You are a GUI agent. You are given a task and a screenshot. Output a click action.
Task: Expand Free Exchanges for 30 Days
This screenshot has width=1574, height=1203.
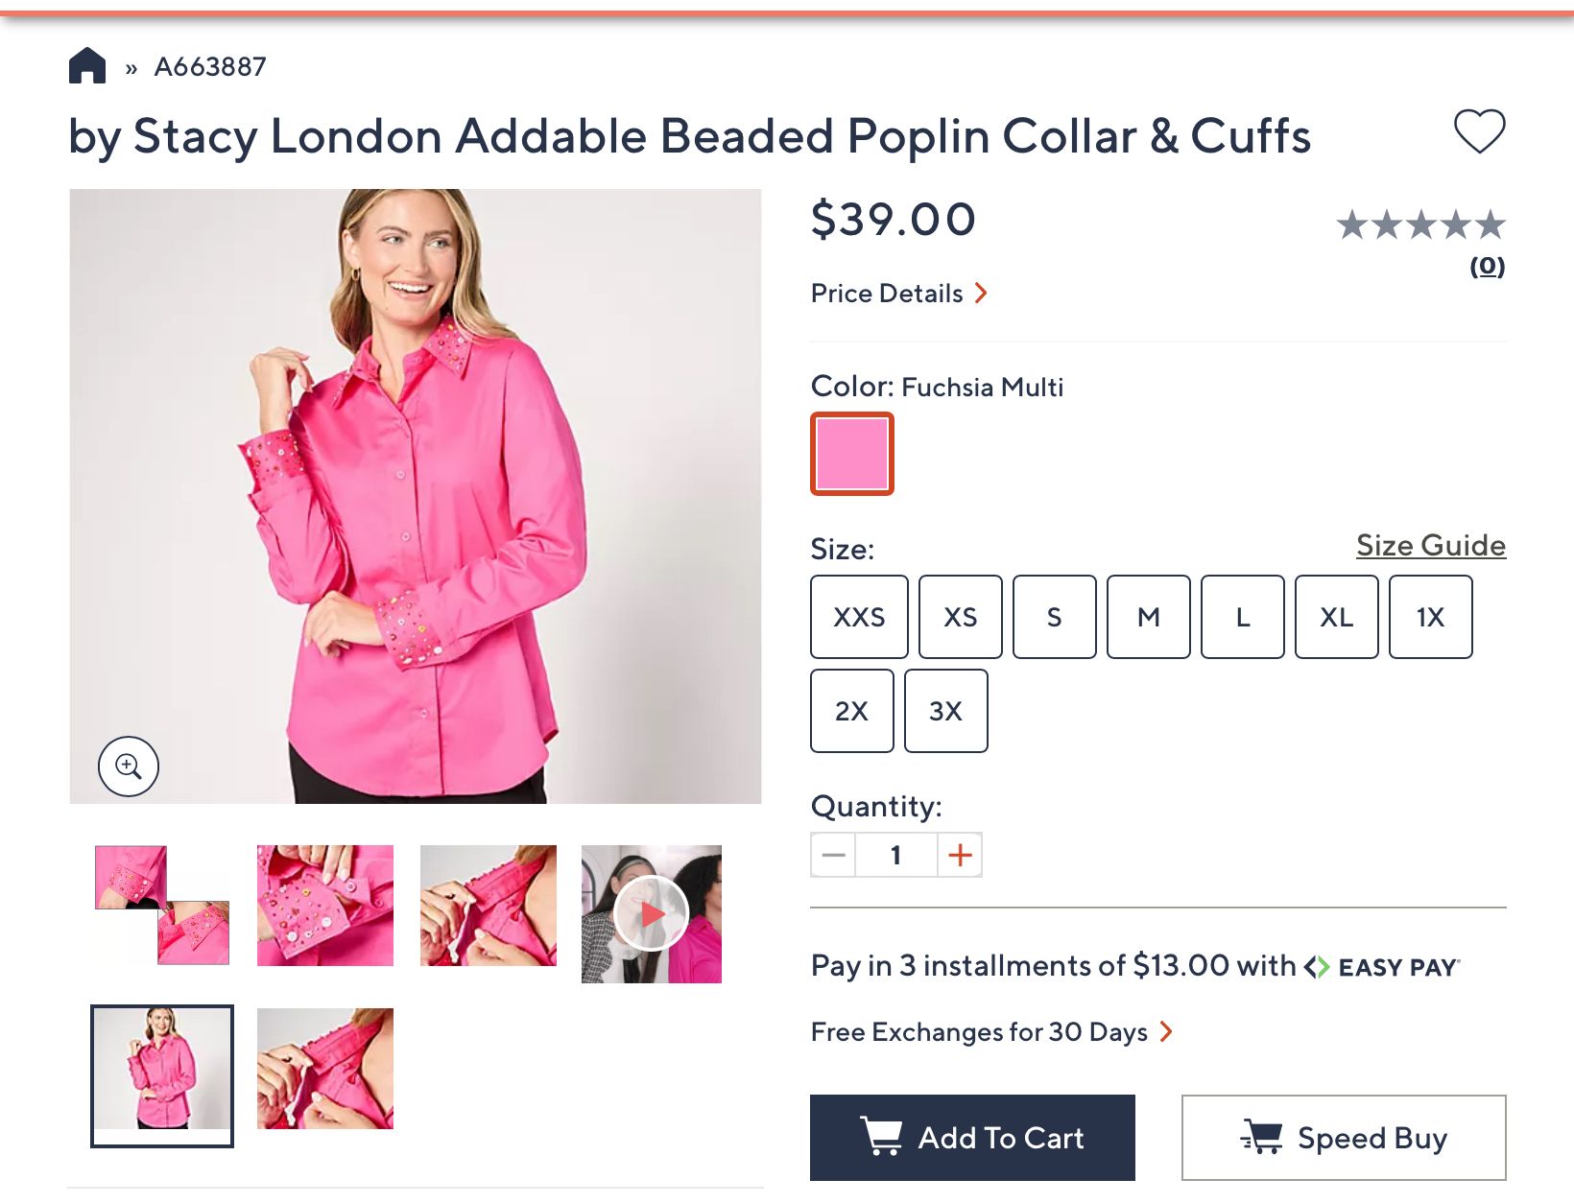(990, 1032)
